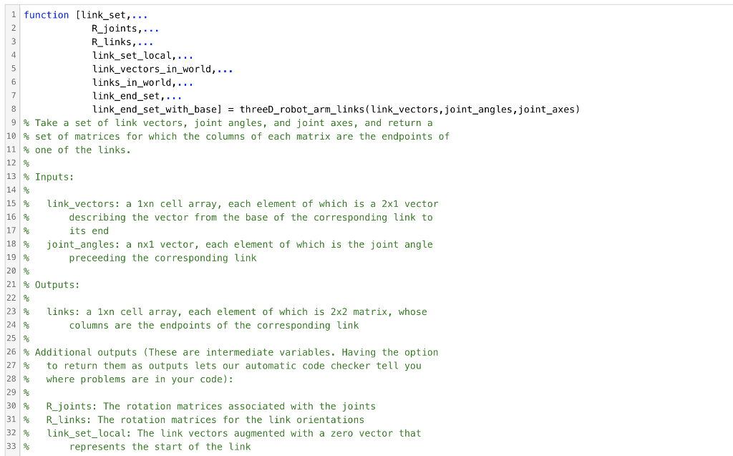Screen dimensions: 733x456
Task: Click line number 33 in the gutter
Action: pyautogui.click(x=11, y=446)
